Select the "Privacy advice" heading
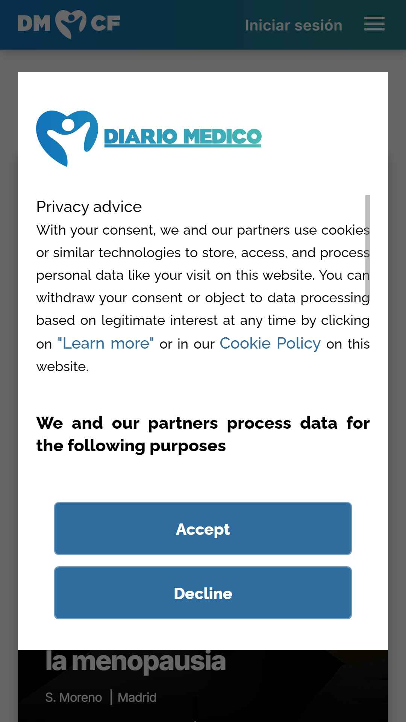Image resolution: width=406 pixels, height=722 pixels. [x=89, y=207]
